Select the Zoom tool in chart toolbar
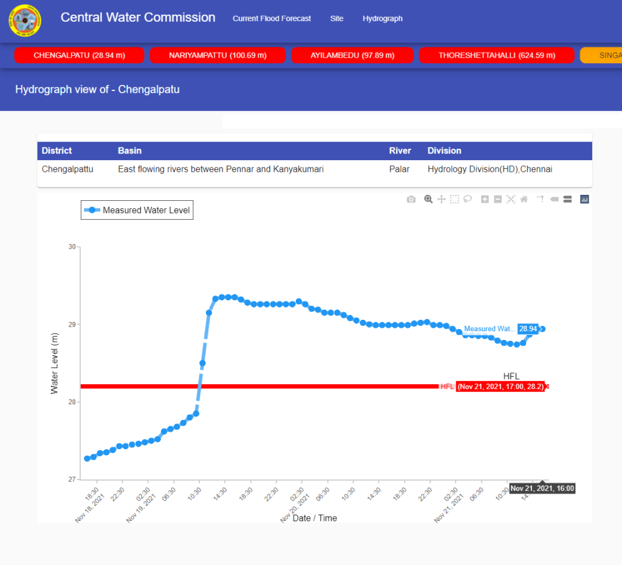This screenshot has height=565, width=622. click(428, 199)
